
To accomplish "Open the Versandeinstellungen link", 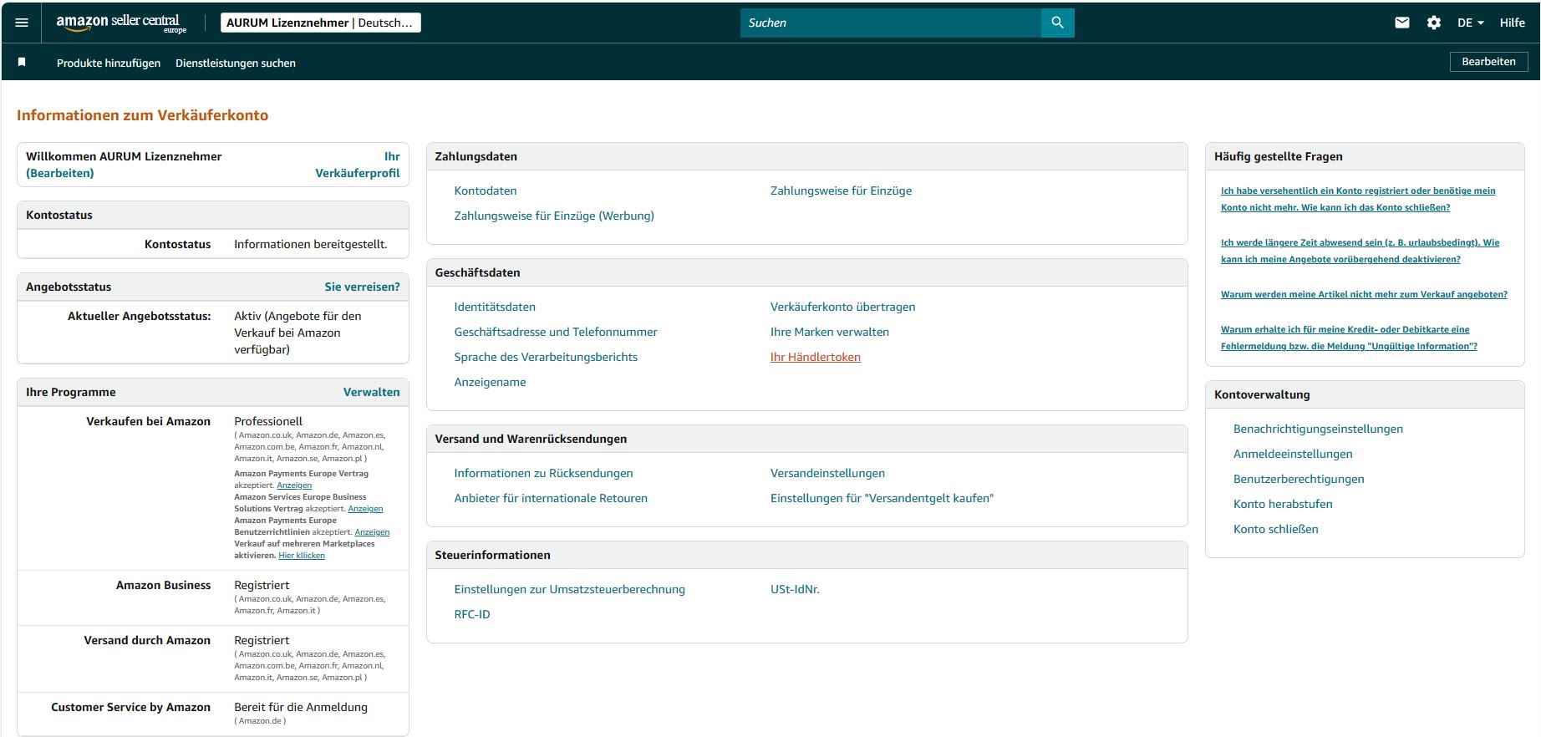I will [x=827, y=473].
